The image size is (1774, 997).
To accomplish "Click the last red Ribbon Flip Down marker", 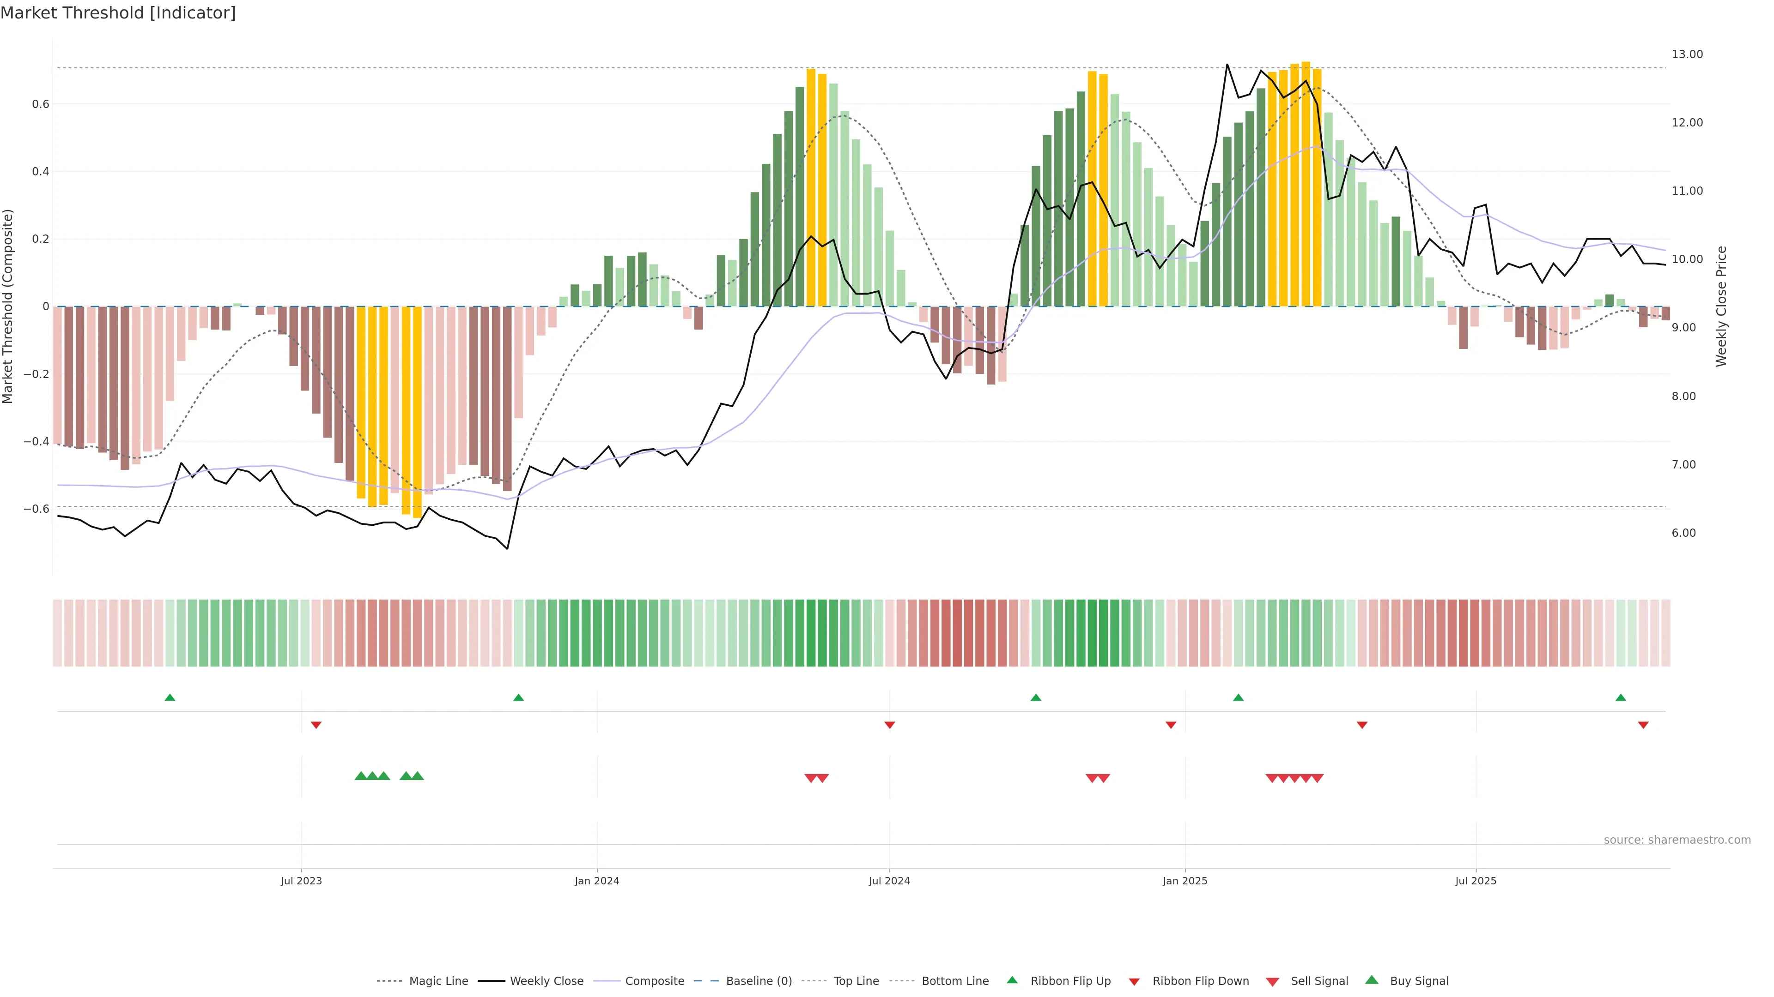I will click(x=1643, y=725).
